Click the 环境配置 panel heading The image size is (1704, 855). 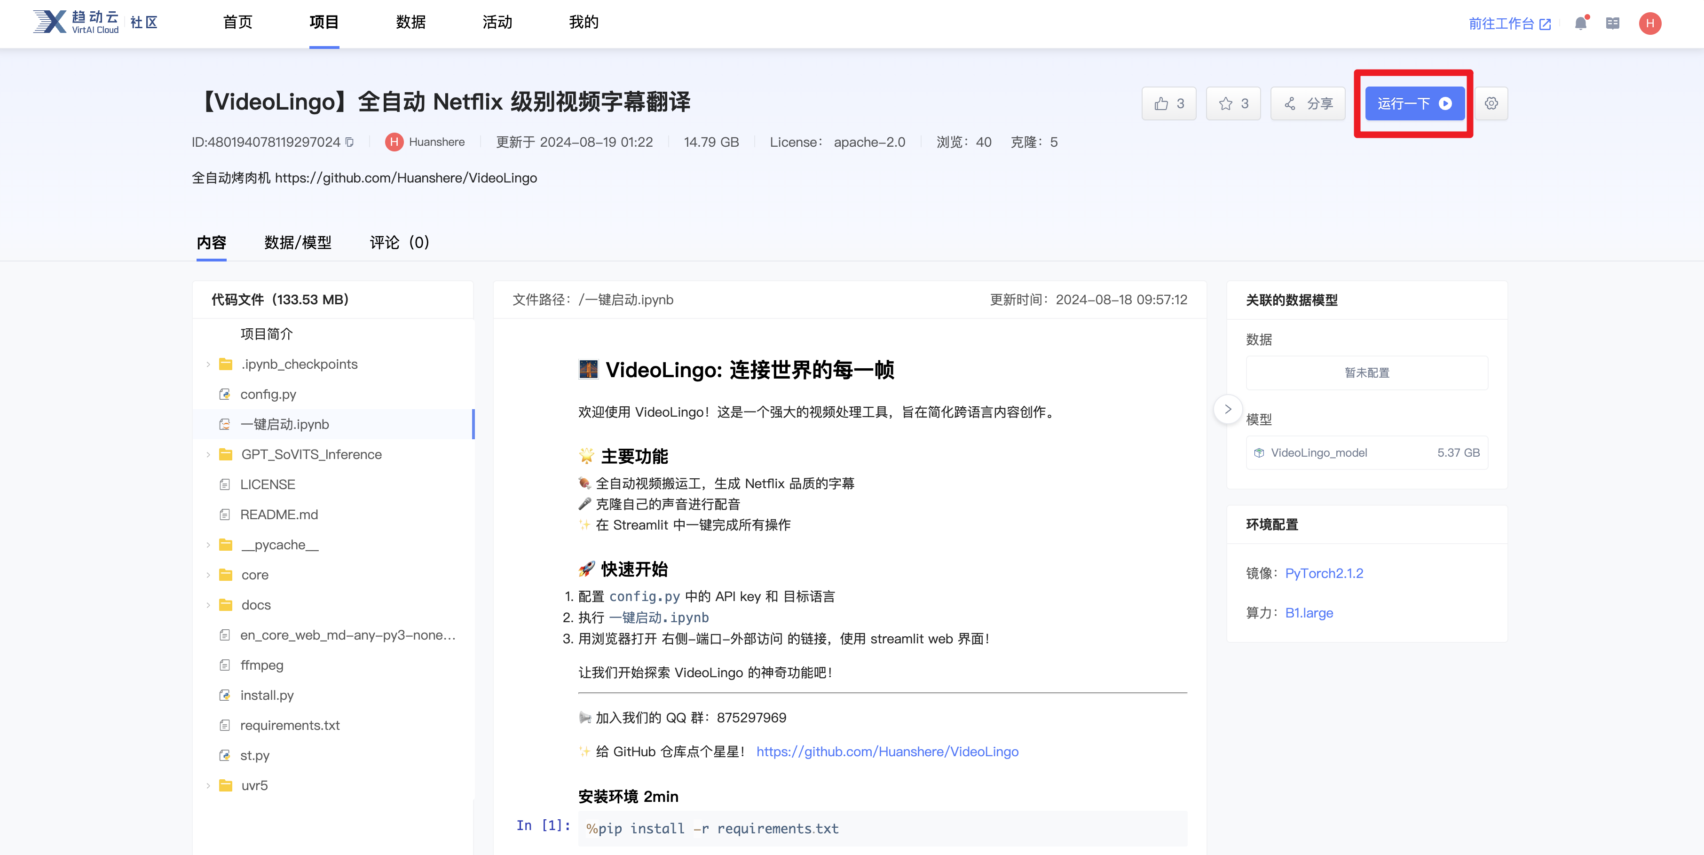click(x=1271, y=525)
